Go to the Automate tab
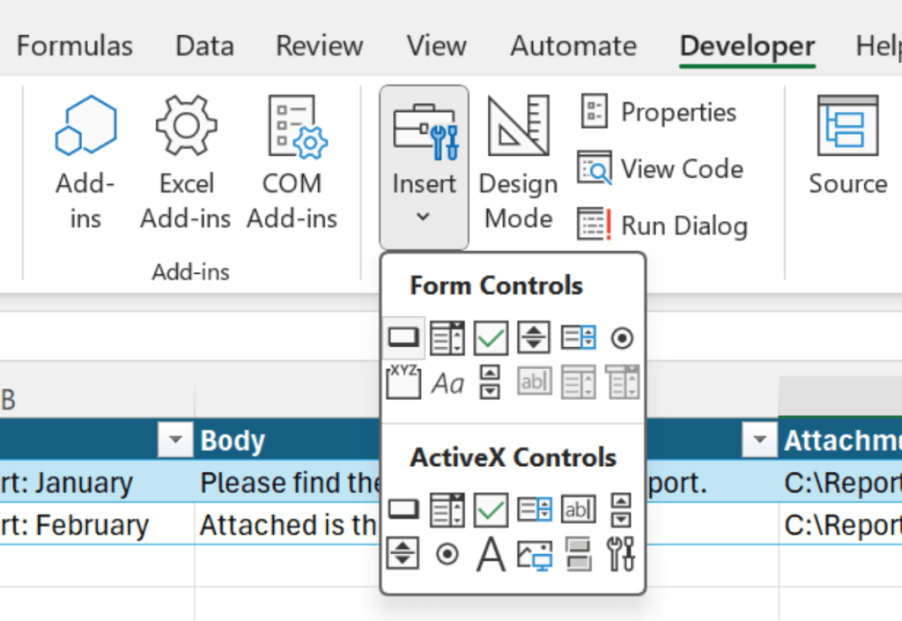Screen dimensions: 902x621 573,46
